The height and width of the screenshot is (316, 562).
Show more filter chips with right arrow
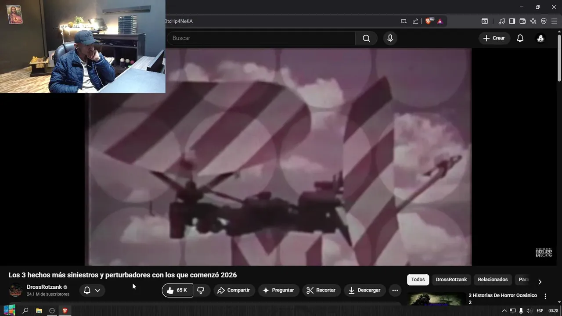540,281
